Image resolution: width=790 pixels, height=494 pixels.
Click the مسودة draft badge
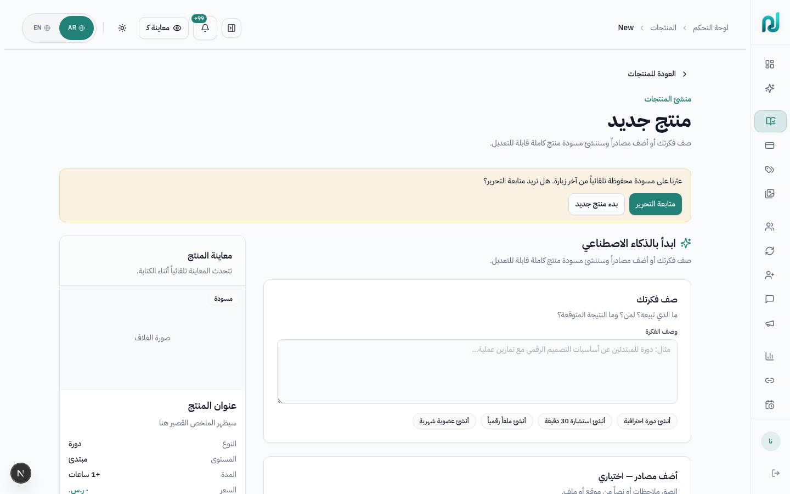[x=223, y=299]
